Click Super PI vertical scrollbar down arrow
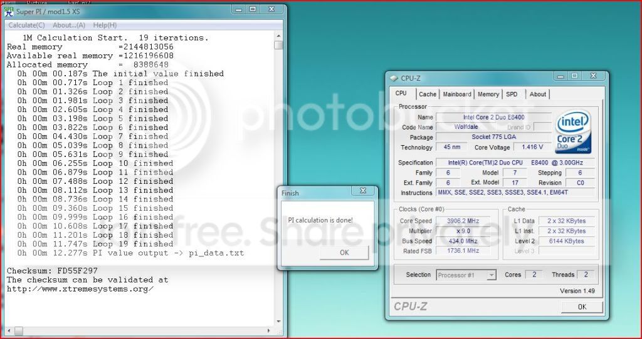 (x=279, y=321)
